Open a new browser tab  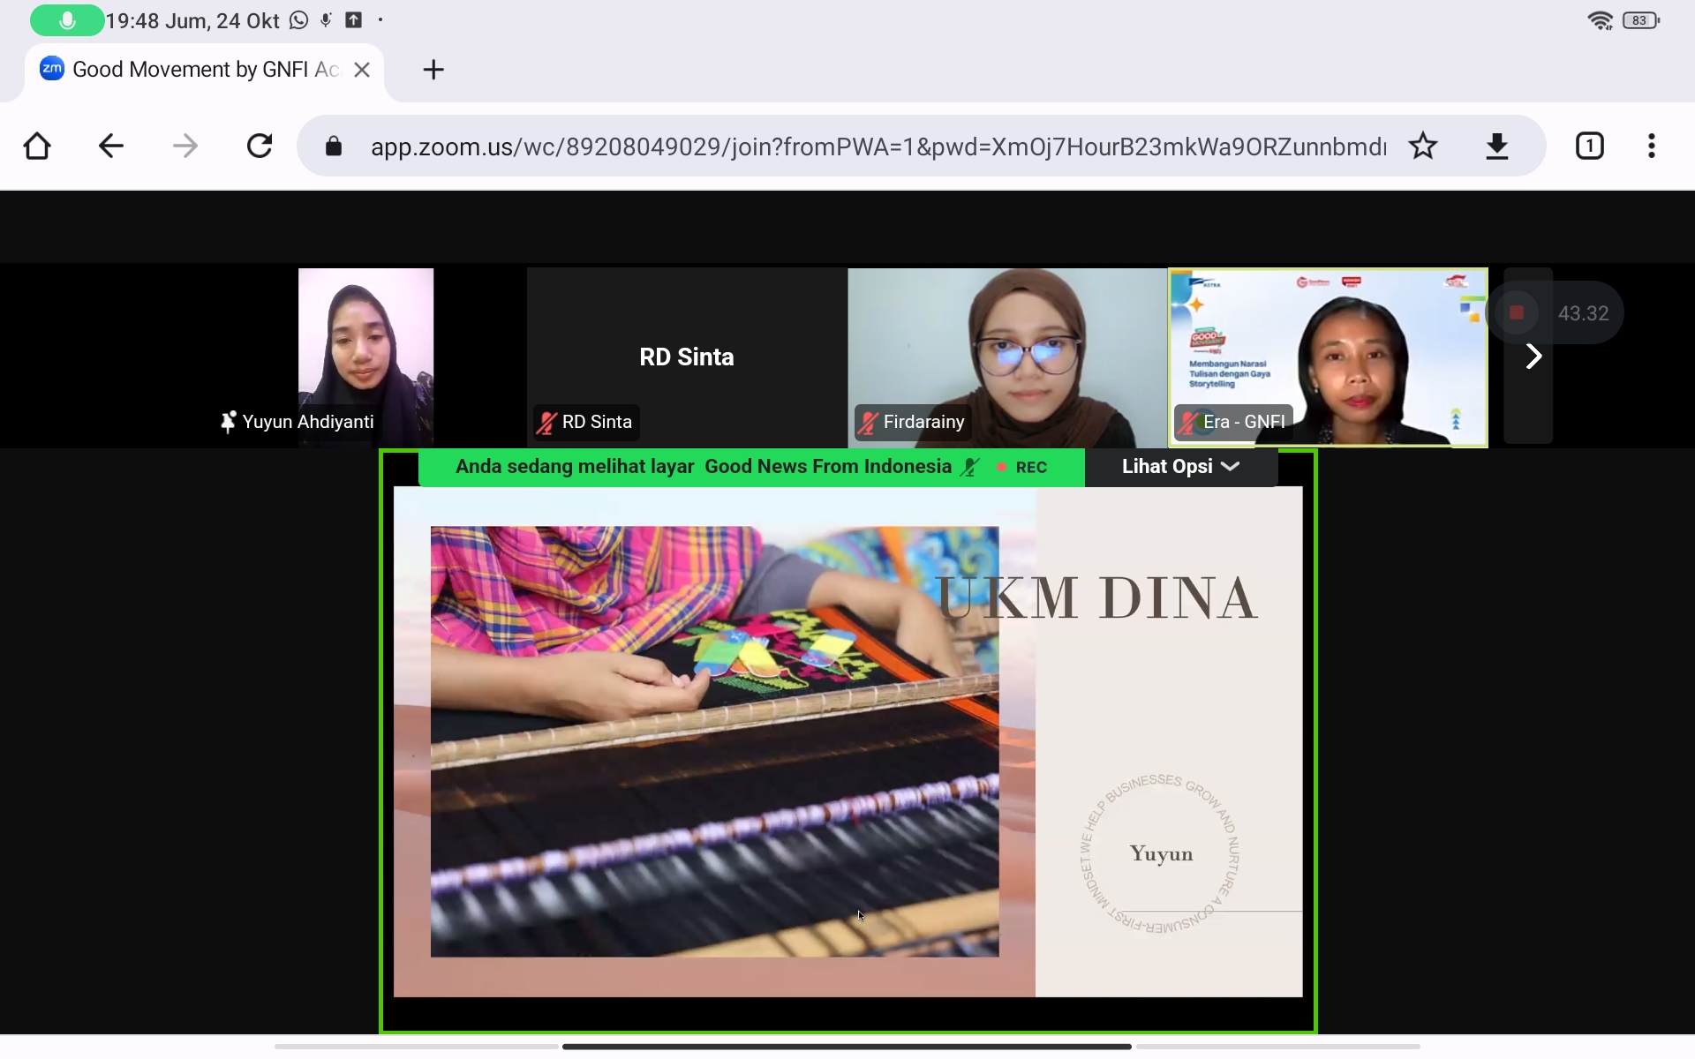(433, 70)
